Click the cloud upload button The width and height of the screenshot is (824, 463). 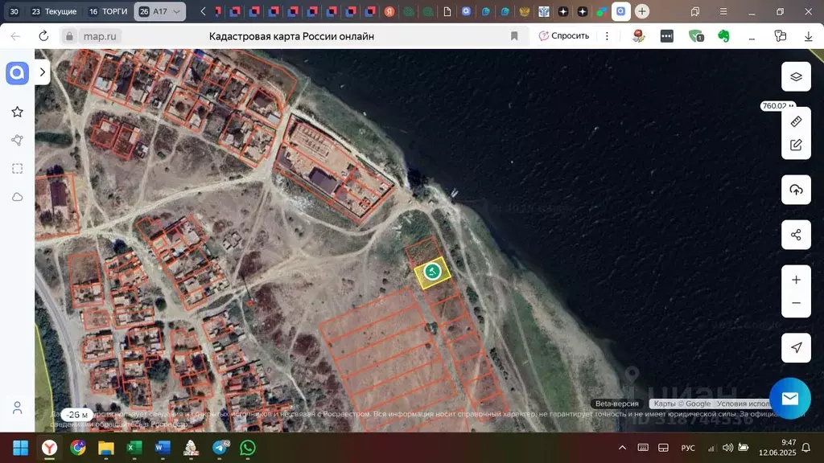[x=796, y=190]
